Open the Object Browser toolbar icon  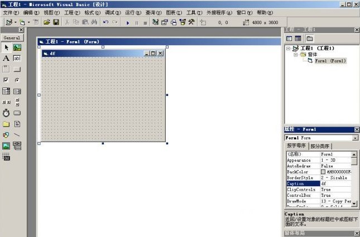click(183, 22)
